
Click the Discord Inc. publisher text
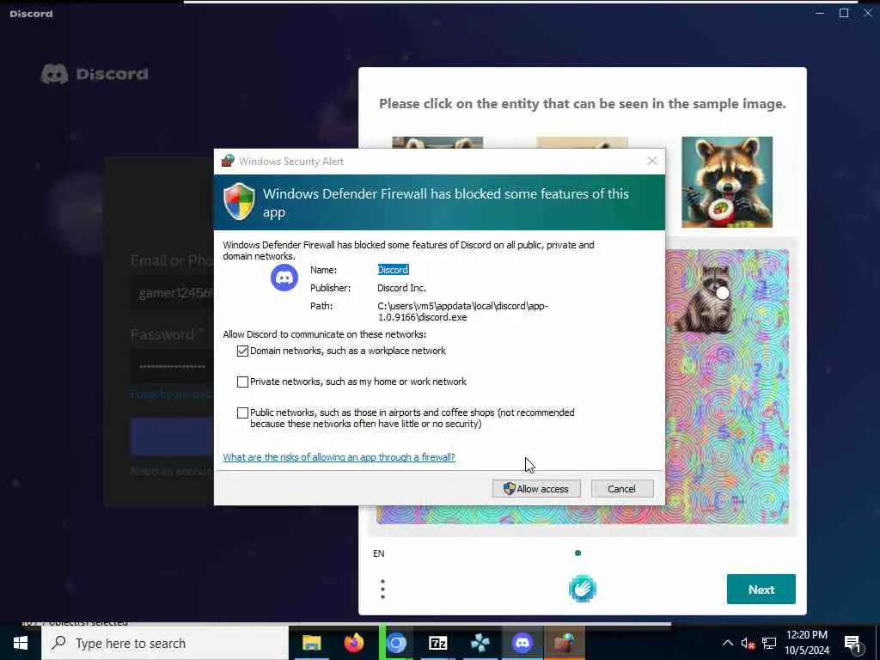coord(401,288)
